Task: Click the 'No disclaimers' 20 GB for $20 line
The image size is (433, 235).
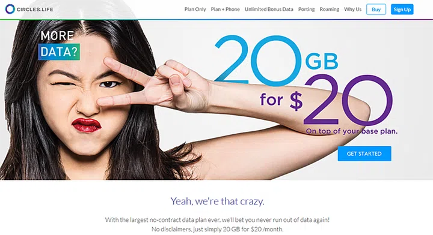Action: click(217, 229)
